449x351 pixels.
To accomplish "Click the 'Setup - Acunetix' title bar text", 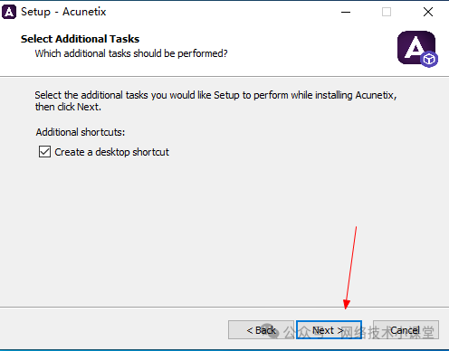I will coord(63,12).
